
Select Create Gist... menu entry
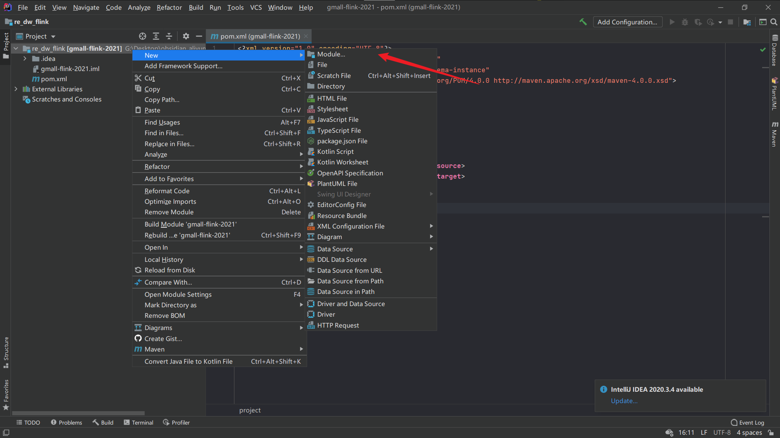219,339
